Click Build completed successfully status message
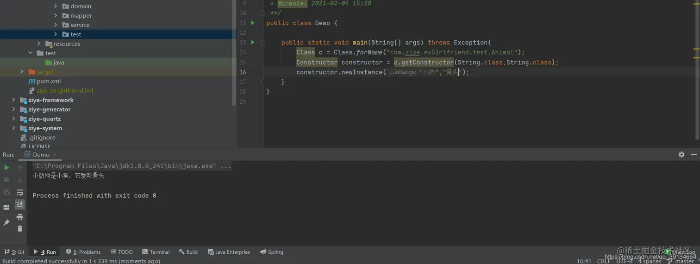Viewport: 700px width, 264px height. [81, 261]
